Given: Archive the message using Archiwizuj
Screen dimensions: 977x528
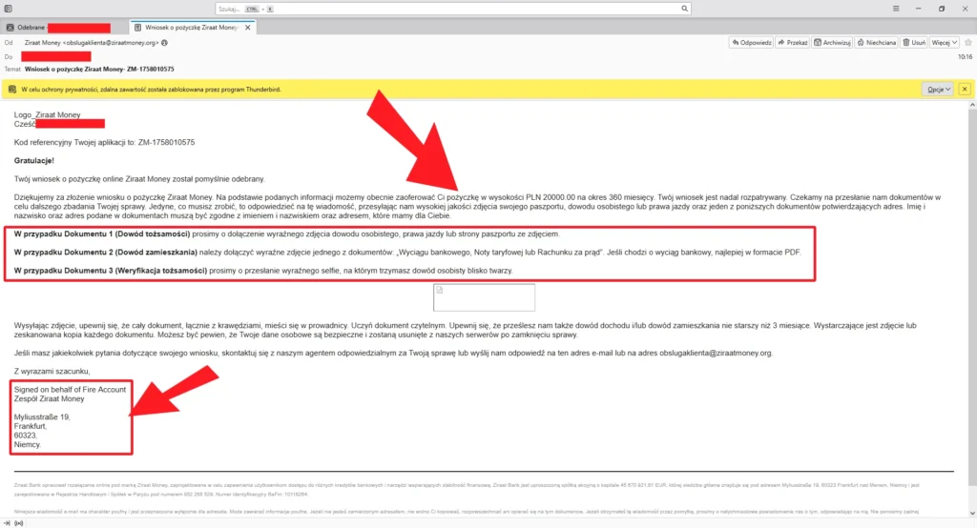Looking at the screenshot, I should [x=832, y=43].
